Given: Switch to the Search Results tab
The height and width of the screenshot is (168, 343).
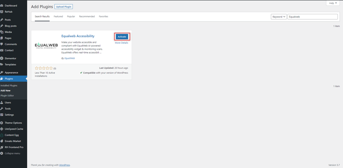Looking at the screenshot, I should coord(42,17).
